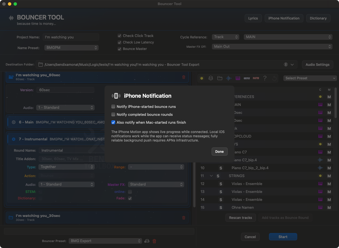Viewport: 339px width, 248px height.
Task: Click the dimmed undo arrow in track toolbar
Action: (x=274, y=78)
